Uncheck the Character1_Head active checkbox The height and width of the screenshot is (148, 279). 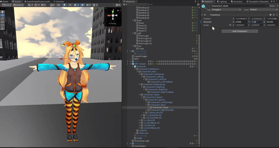point(209,6)
